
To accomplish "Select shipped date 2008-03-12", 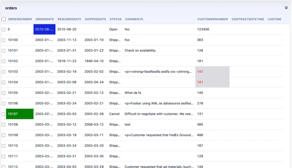I will tap(94, 124).
